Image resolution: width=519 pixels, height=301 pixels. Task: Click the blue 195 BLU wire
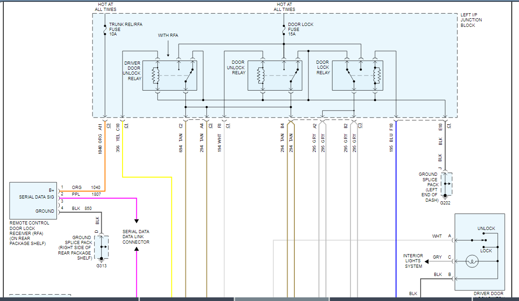396,205
